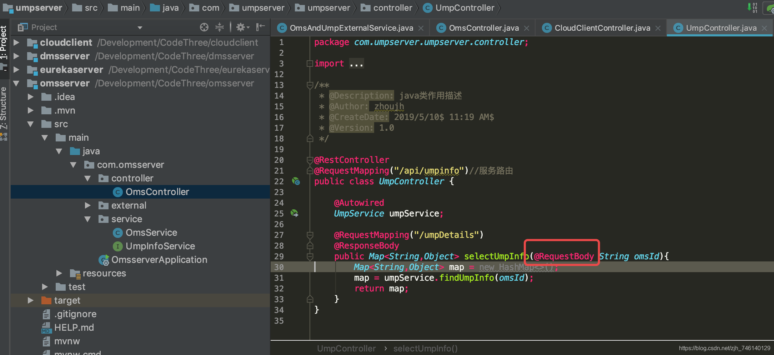Open the Project view settings gear
Screen dimensions: 774x355
[x=241, y=27]
